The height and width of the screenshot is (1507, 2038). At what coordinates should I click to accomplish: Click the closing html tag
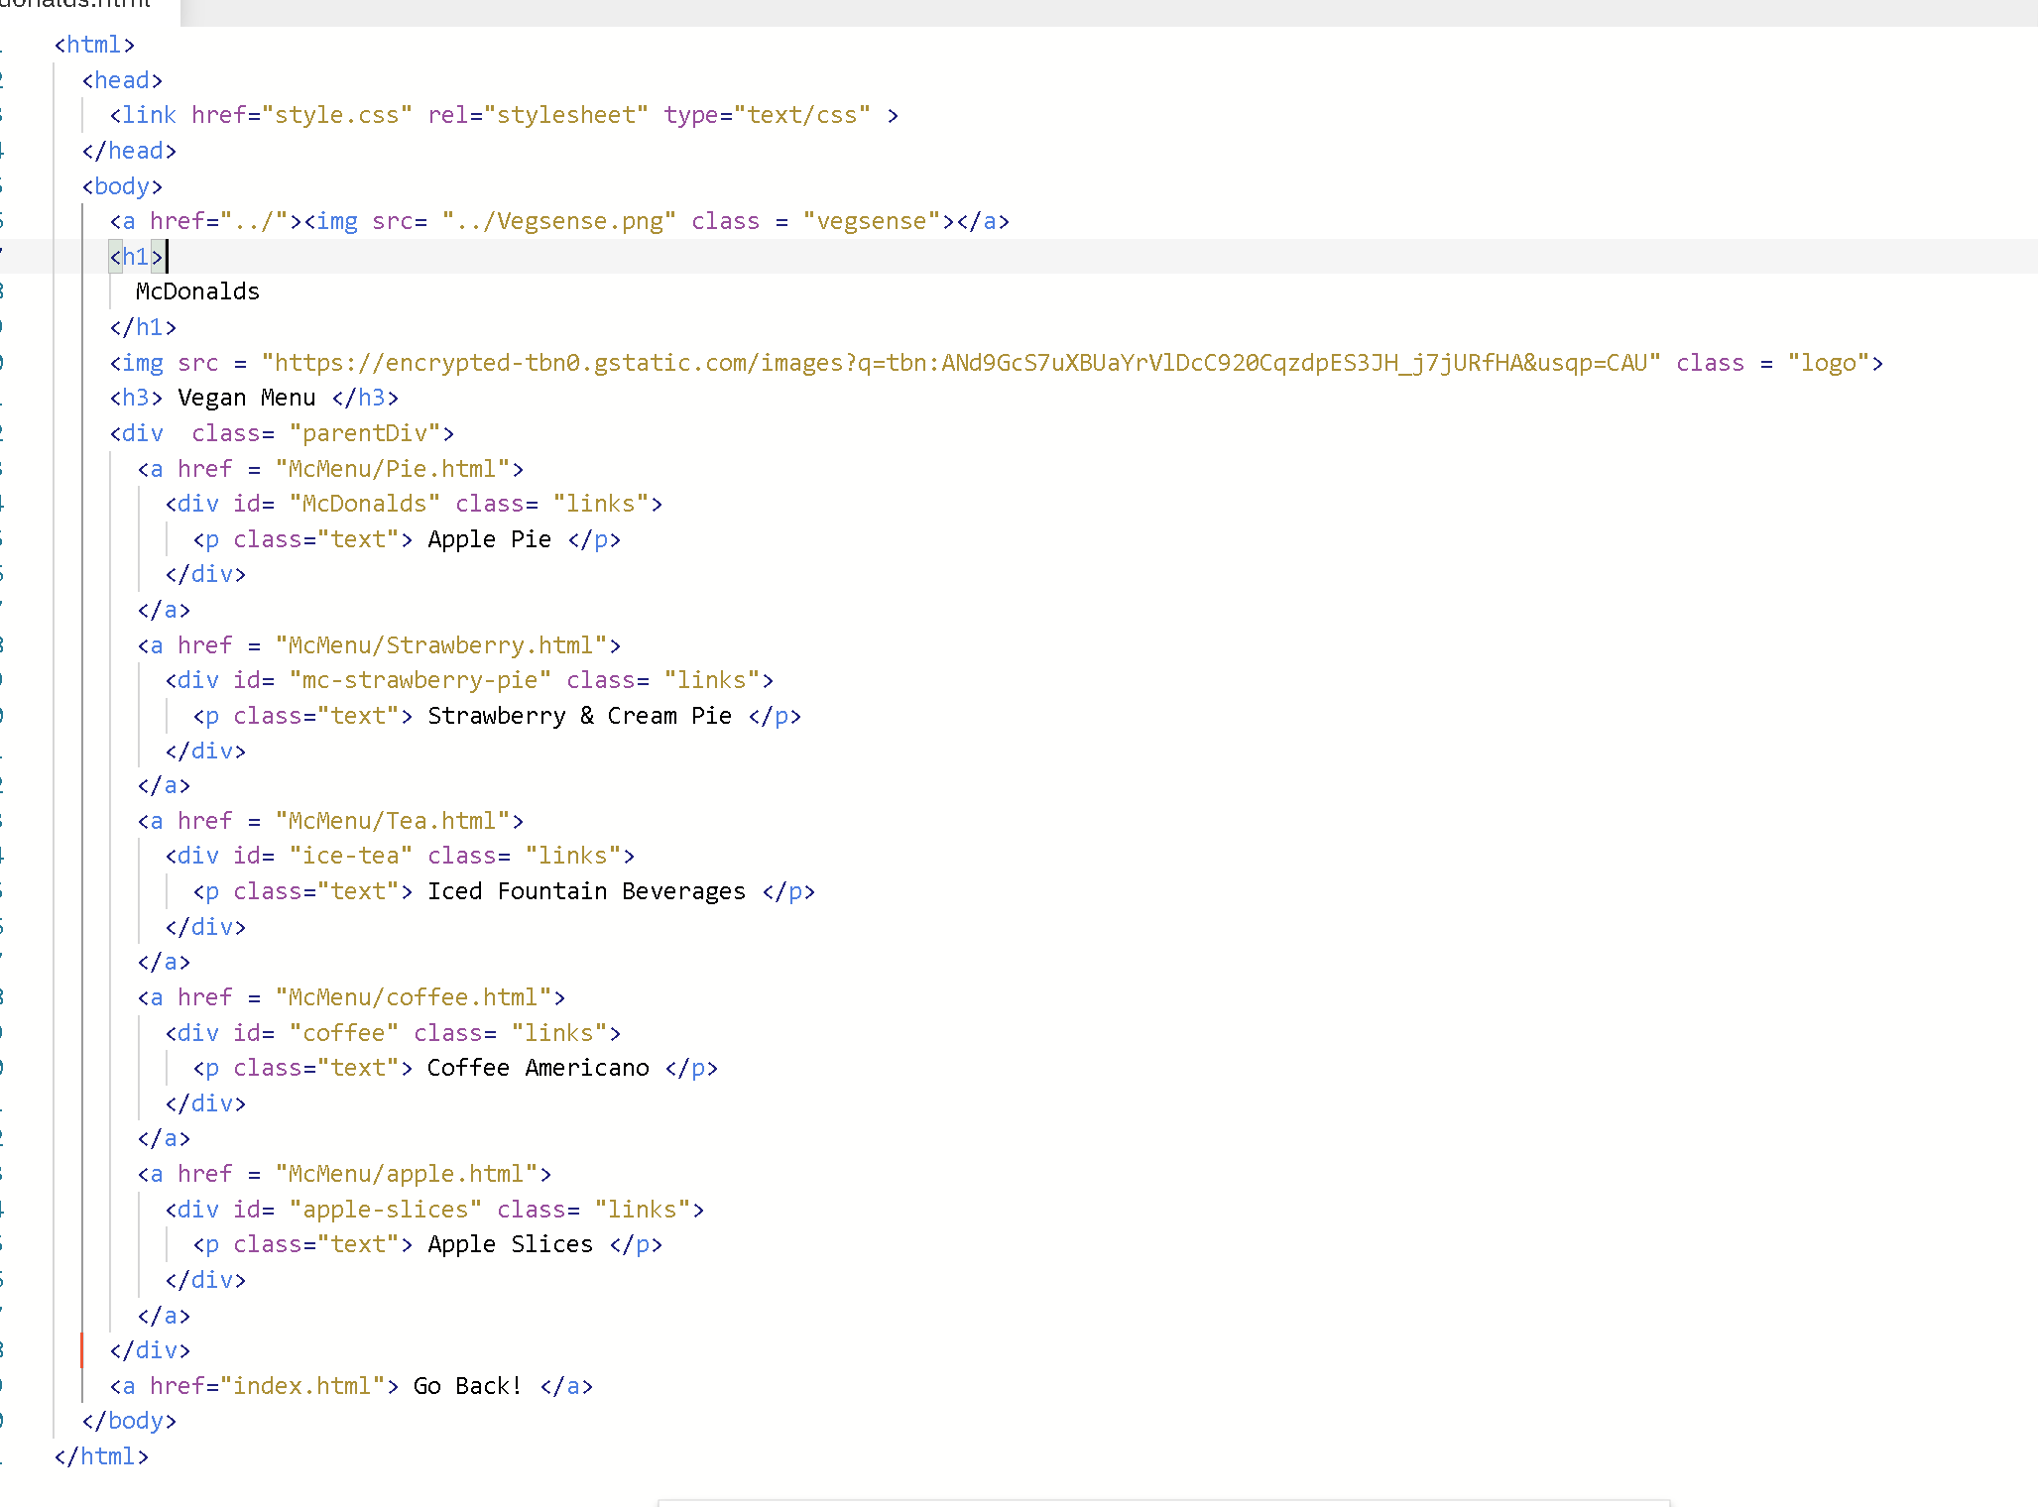tap(101, 1456)
